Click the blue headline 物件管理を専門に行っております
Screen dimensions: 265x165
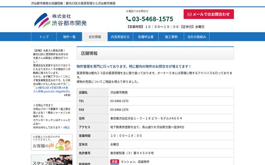(x=134, y=66)
